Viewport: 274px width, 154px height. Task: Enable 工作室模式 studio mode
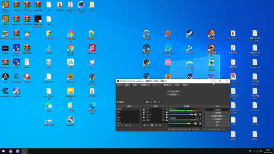tap(217, 119)
